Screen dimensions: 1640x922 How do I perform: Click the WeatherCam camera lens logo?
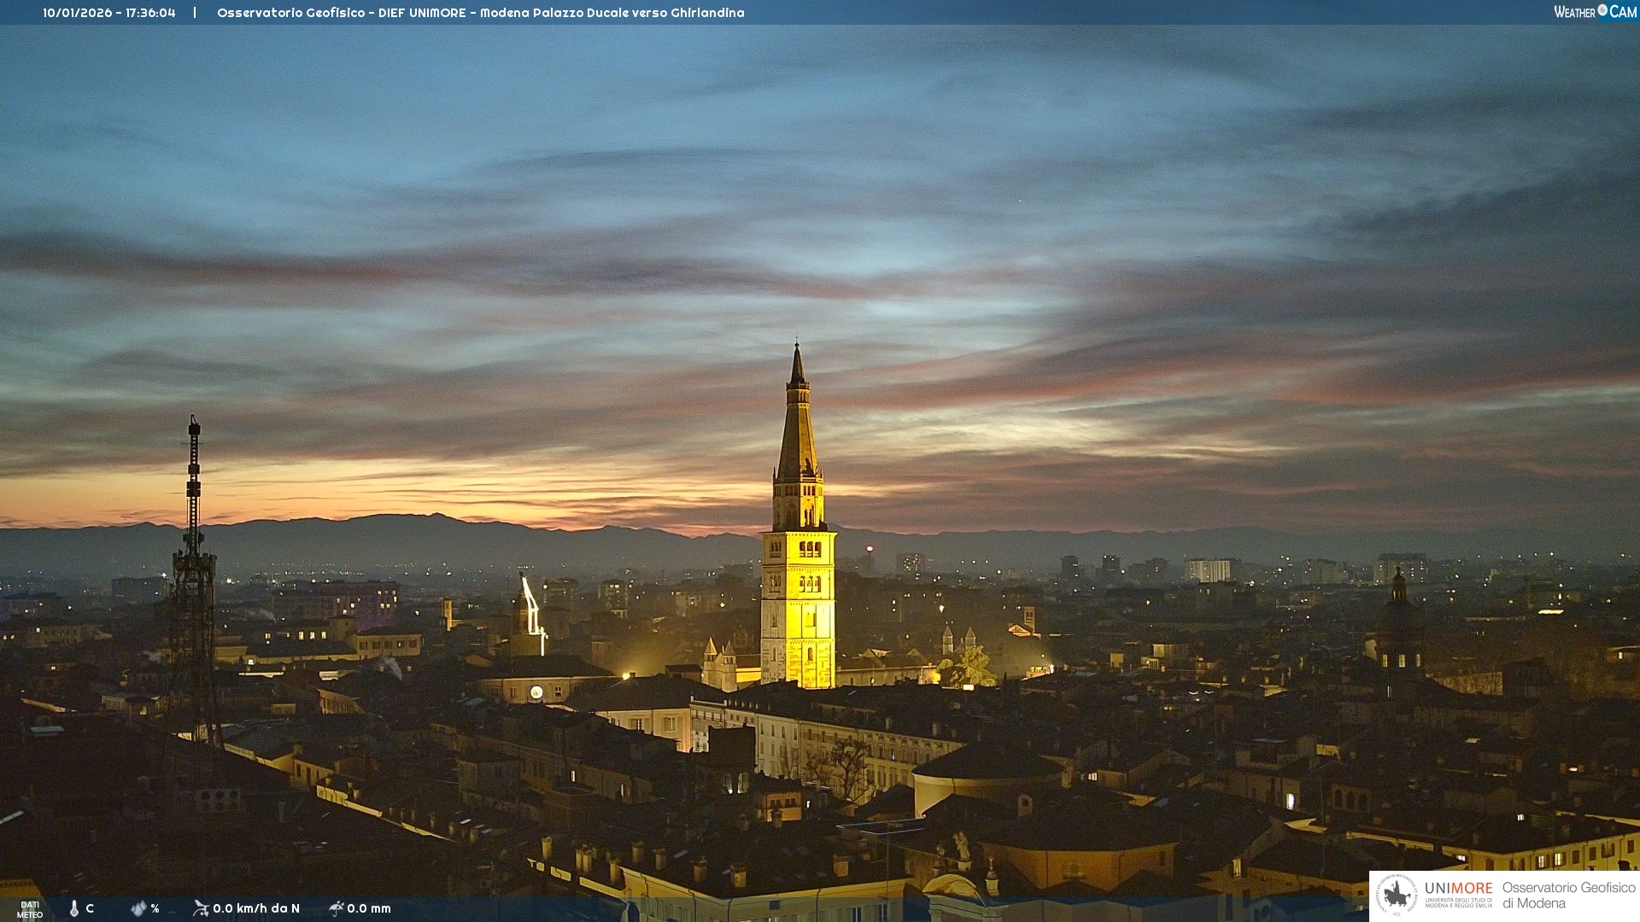1602,10
